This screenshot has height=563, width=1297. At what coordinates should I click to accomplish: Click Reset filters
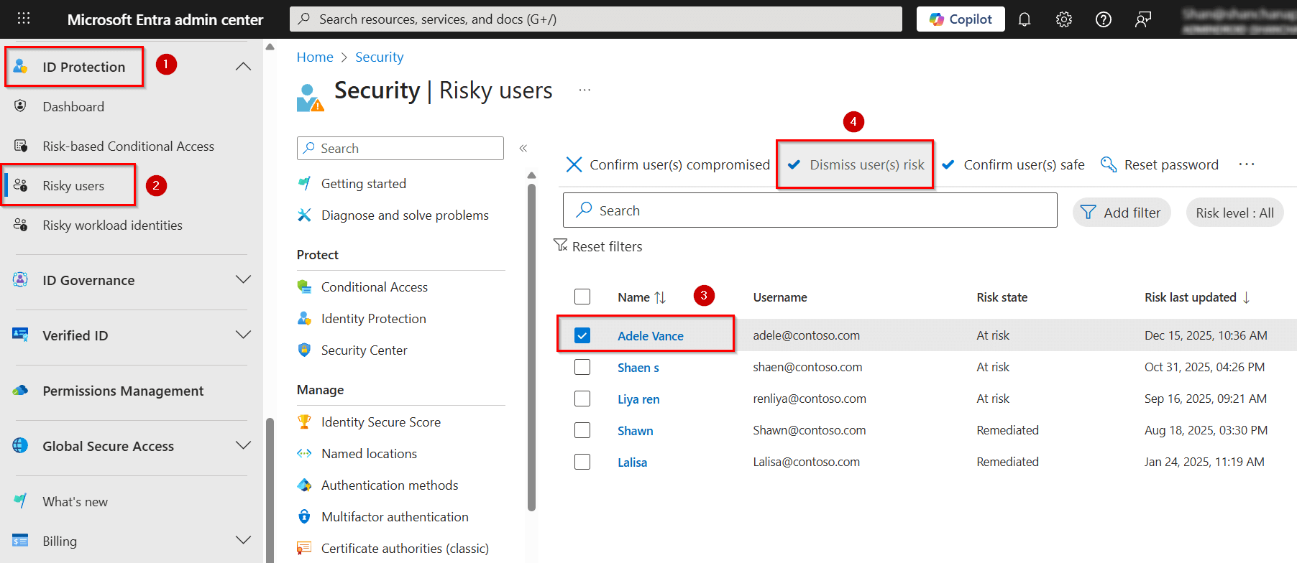click(598, 246)
